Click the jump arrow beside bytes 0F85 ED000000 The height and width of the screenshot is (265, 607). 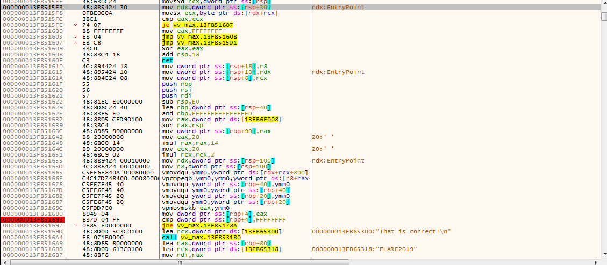[75, 225]
